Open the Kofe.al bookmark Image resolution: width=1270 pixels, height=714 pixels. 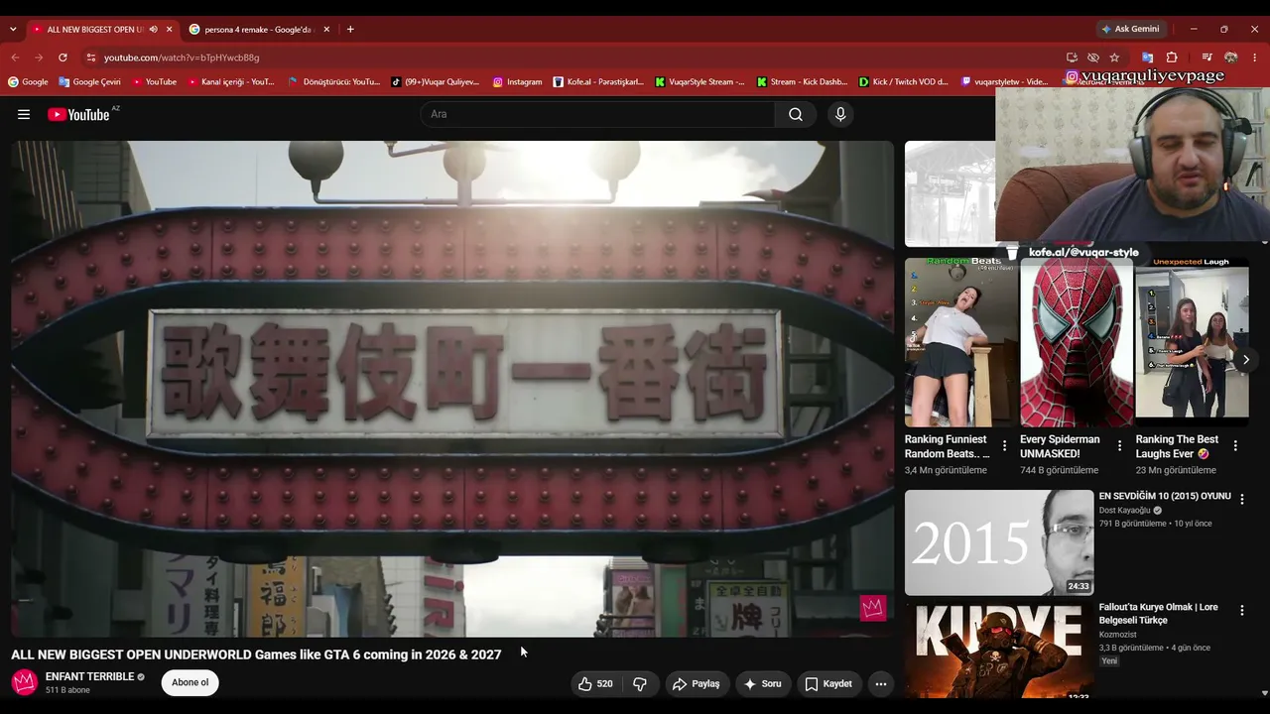pyautogui.click(x=598, y=81)
